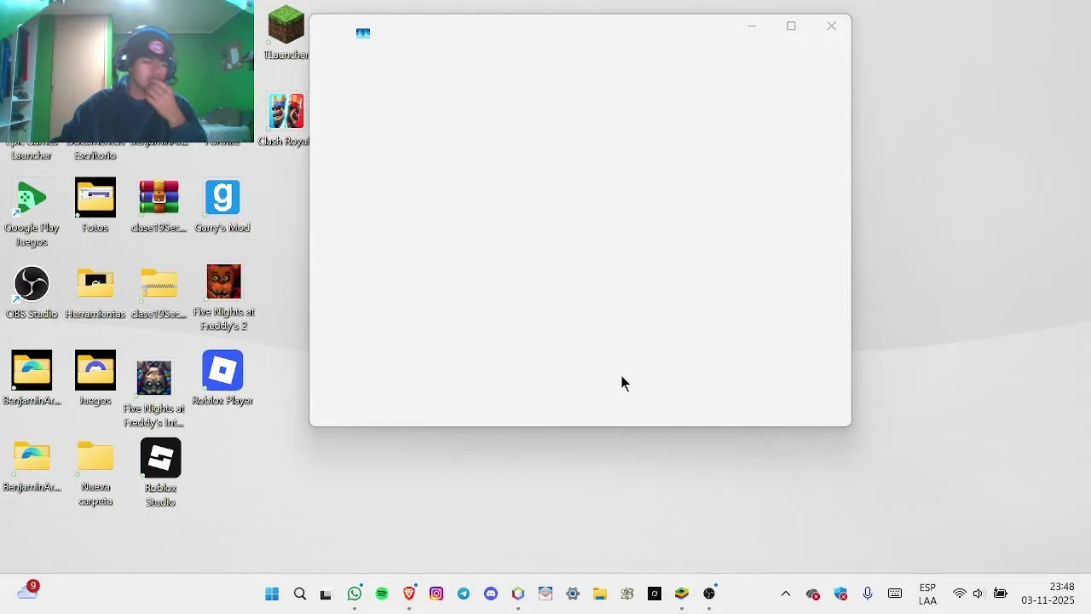Viewport: 1091px width, 614px height.
Task: Select the Garry's Mod desktop icon
Action: pos(222,206)
